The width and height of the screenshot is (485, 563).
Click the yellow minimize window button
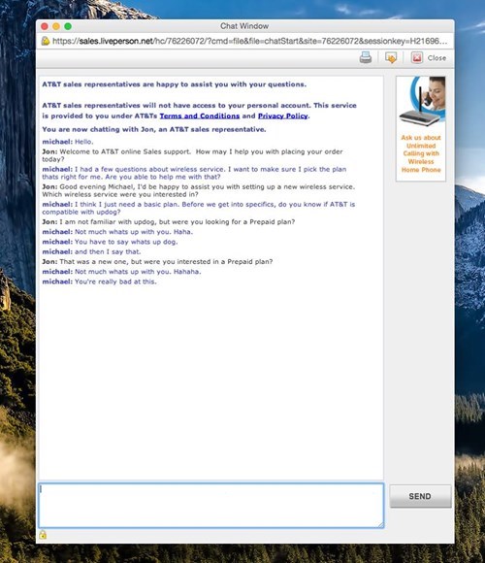[56, 26]
